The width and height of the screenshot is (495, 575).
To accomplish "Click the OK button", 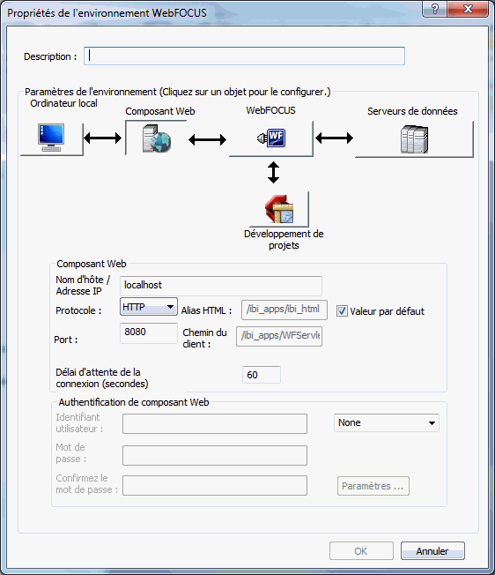I will (x=361, y=551).
